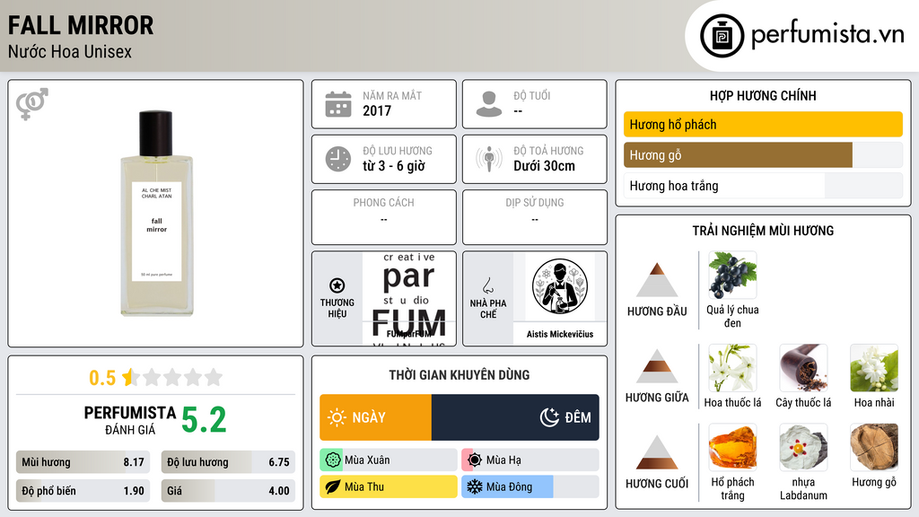Viewport: 919px width, 517px height.
Task: Open the Aistis Mickevičius perfumer portrait
Action: click(560, 286)
